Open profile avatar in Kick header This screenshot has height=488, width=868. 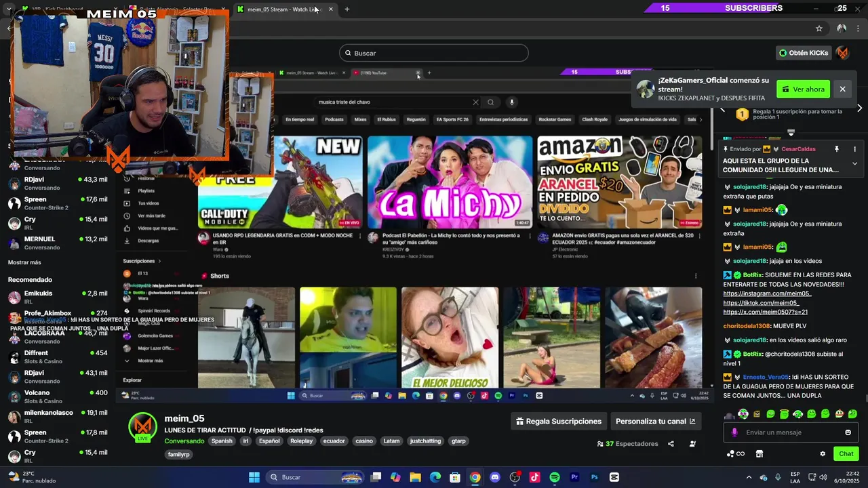coord(842,53)
